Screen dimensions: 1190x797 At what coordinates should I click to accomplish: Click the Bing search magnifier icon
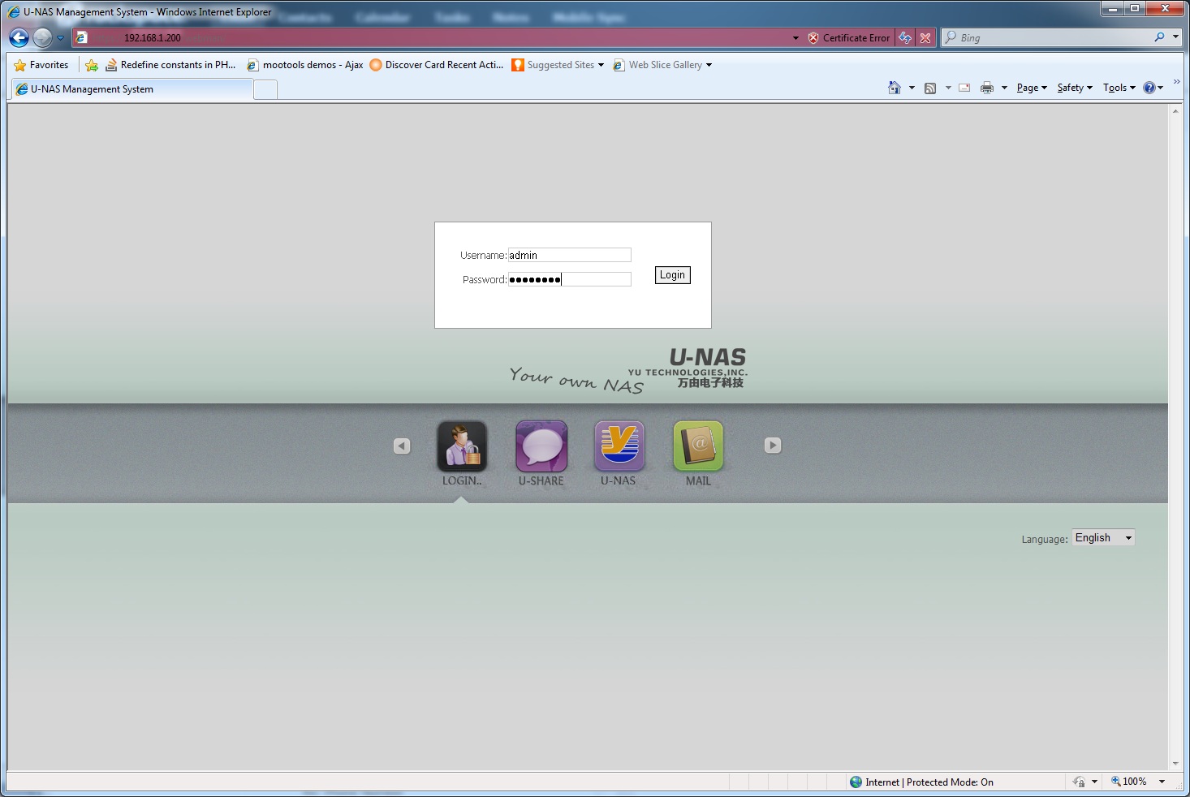coord(1159,37)
